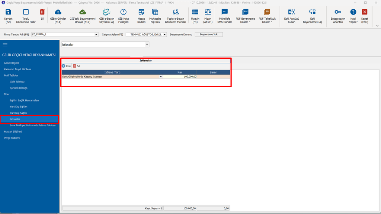The width and height of the screenshot is (381, 214).
Task: Open GİB e-Beyan Sayfası'nı Aç
Action: tap(107, 12)
